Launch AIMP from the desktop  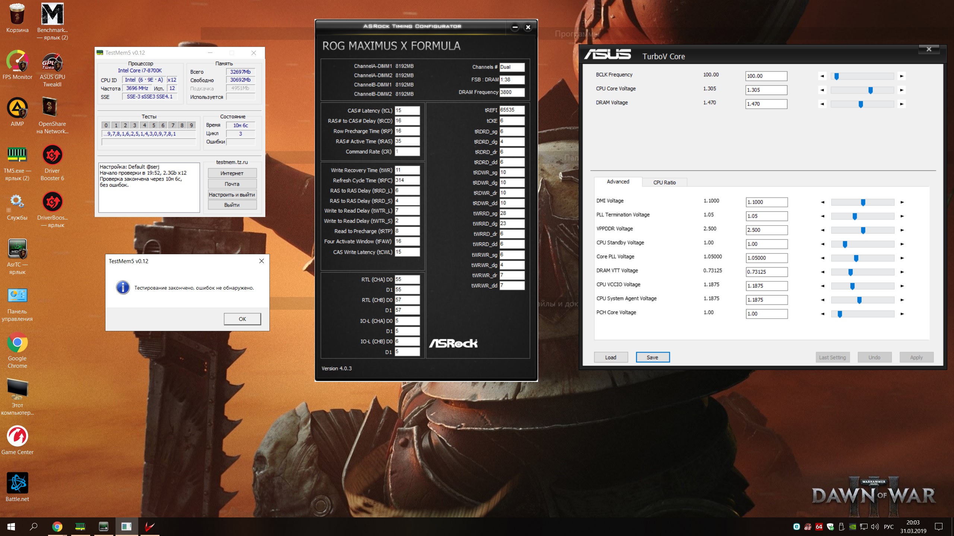click(17, 109)
